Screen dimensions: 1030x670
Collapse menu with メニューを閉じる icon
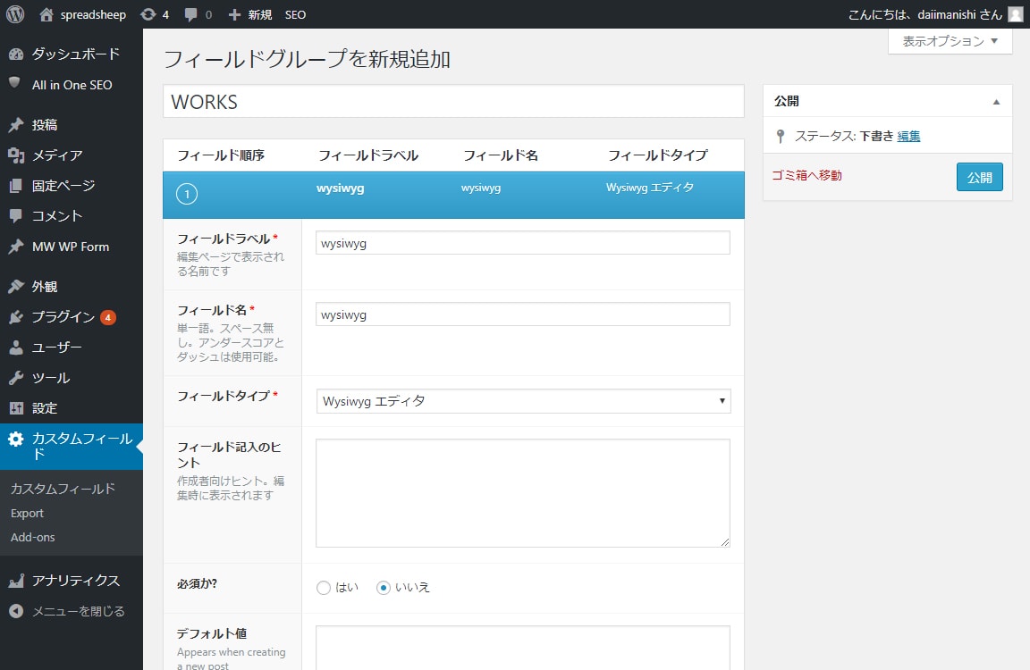coord(16,612)
